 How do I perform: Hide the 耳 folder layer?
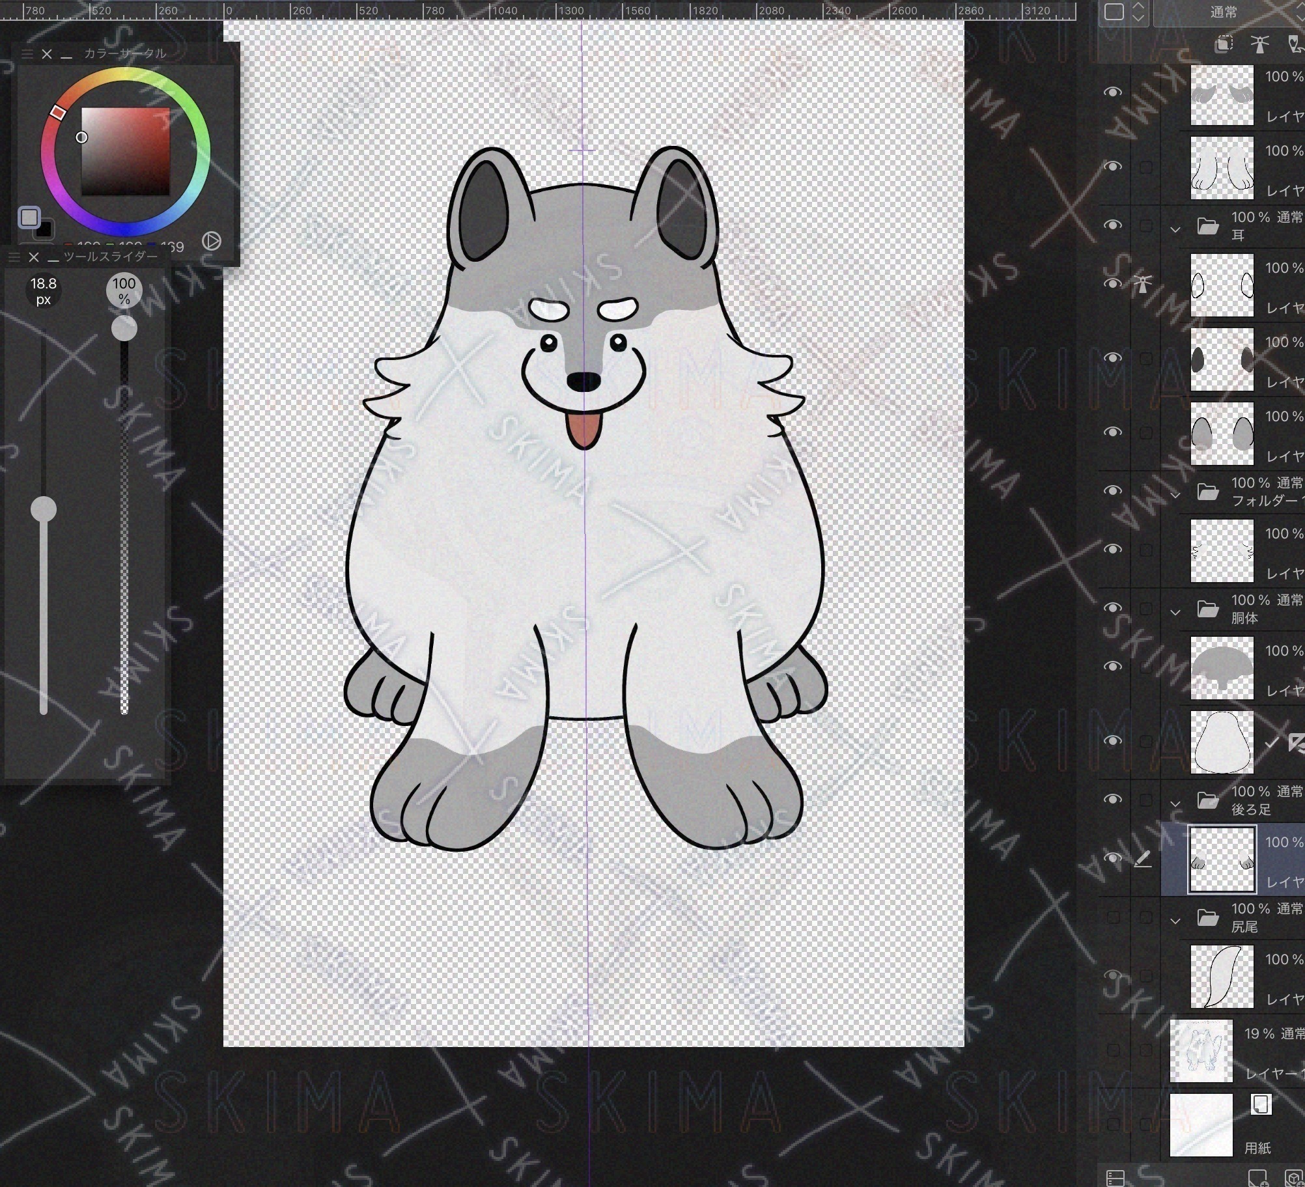[x=1113, y=225]
